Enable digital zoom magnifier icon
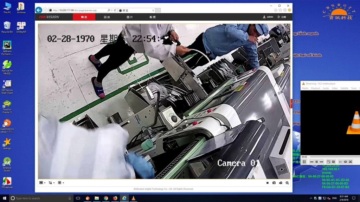Viewport: 360px width, 202px height. click(287, 183)
